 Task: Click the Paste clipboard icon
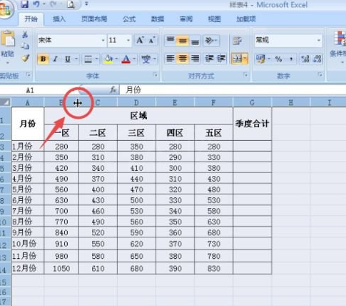(x=8, y=39)
